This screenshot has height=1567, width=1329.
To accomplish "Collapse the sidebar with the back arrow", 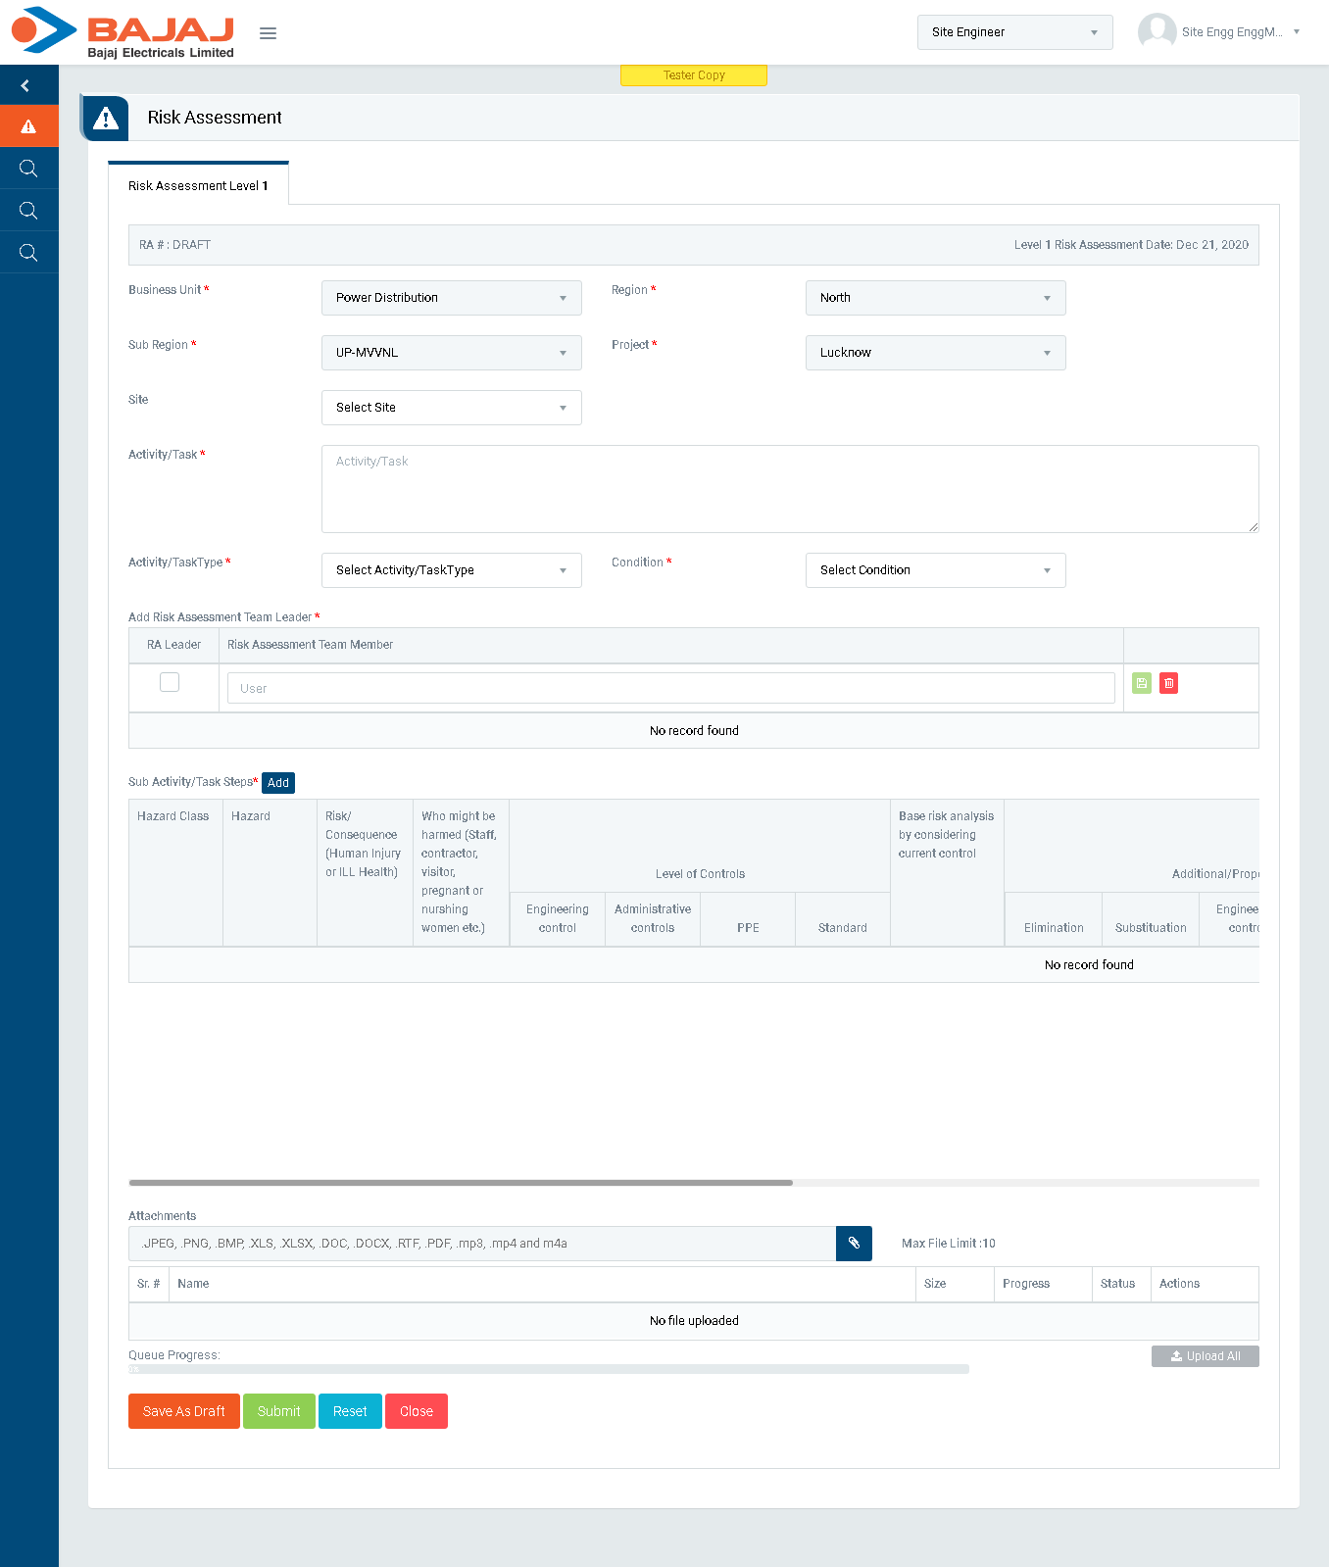I will (25, 86).
